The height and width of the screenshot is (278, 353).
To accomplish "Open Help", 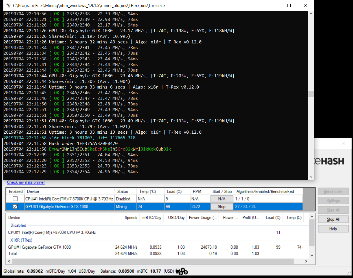I will click(x=333, y=229).
